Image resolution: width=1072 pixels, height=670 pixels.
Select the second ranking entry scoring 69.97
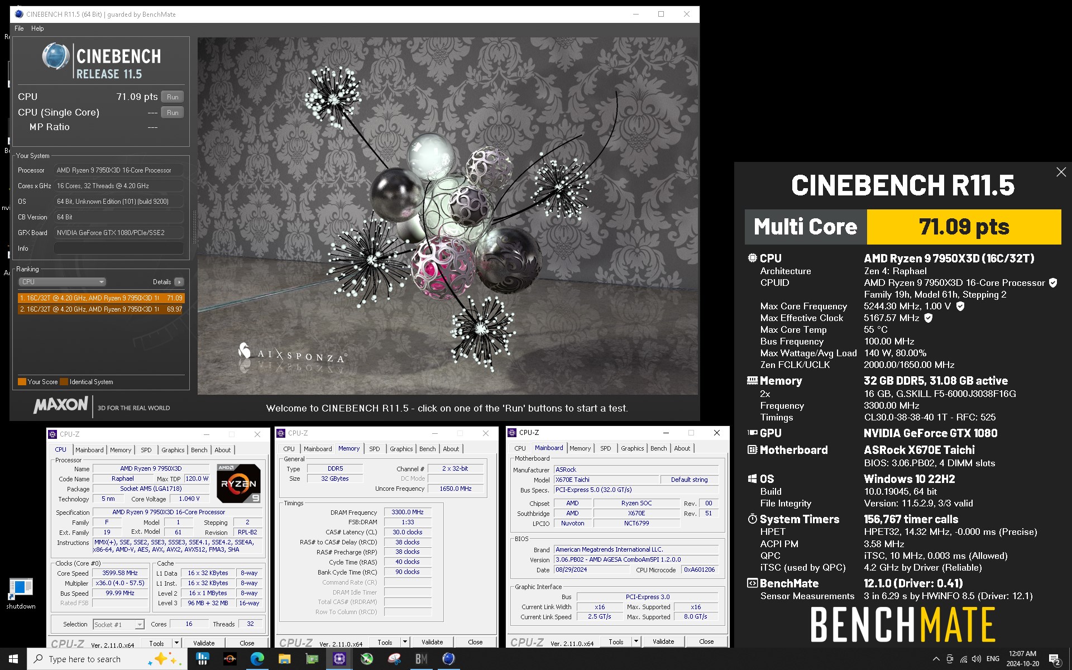101,309
